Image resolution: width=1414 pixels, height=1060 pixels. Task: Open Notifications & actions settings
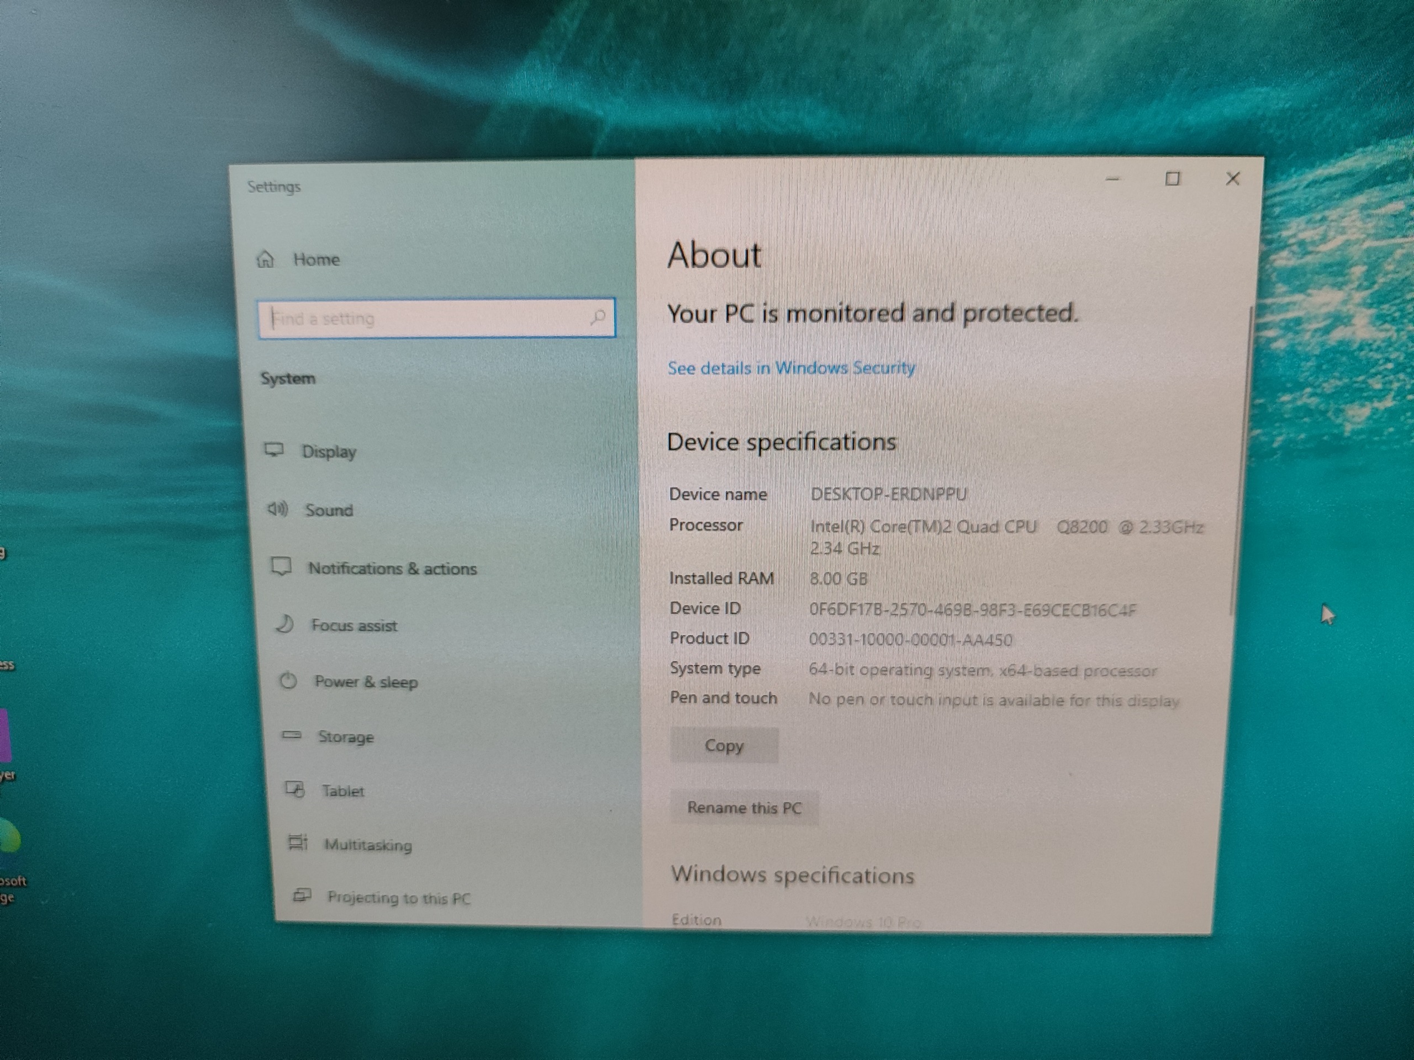click(x=392, y=569)
